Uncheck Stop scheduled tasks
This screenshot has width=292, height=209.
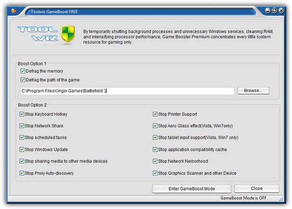[x=22, y=138]
